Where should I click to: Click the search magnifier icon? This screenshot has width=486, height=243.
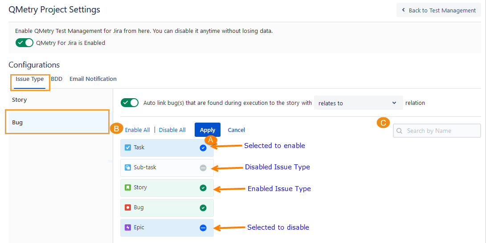point(400,131)
